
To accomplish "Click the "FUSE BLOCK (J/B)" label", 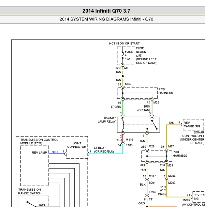I will point(141,52).
